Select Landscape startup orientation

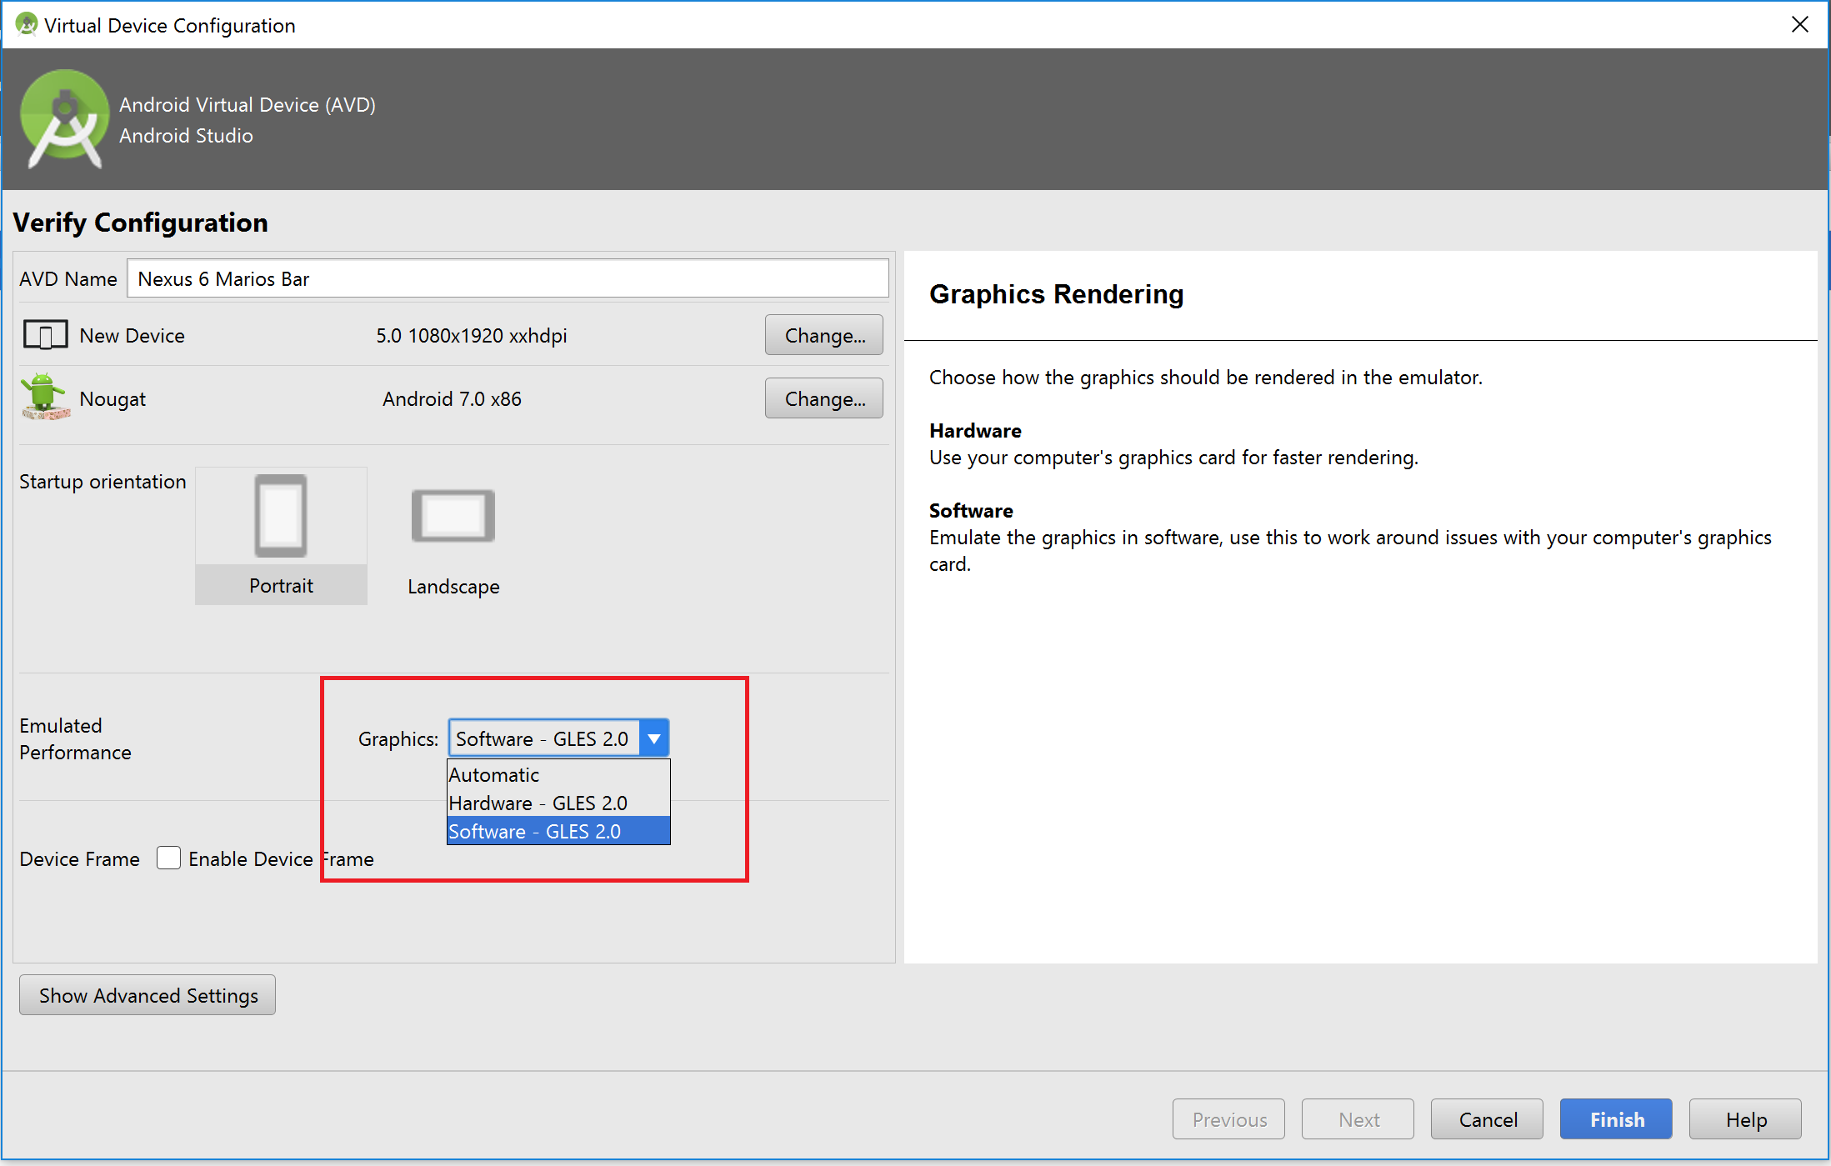(x=453, y=539)
